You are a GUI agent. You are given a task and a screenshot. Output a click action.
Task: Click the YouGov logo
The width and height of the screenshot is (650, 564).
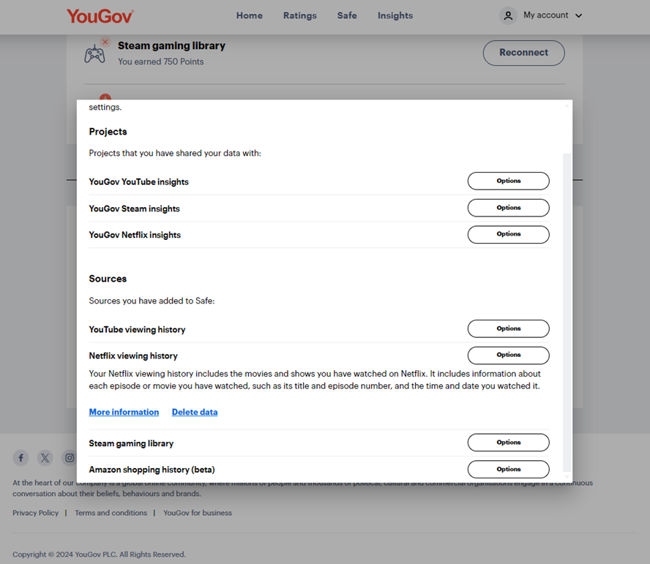pyautogui.click(x=100, y=15)
